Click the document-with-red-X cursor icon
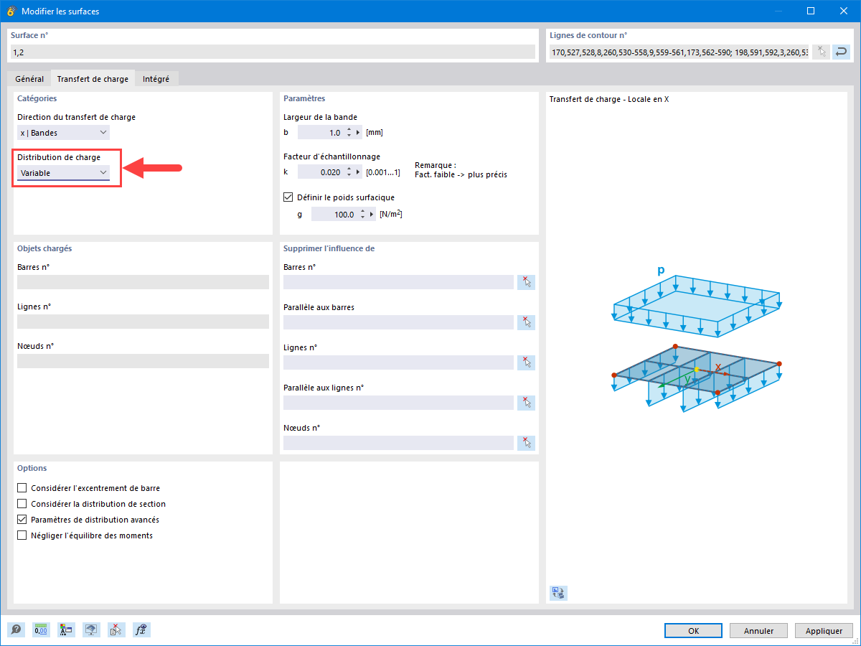Viewport: 861px width, 646px height. click(116, 630)
